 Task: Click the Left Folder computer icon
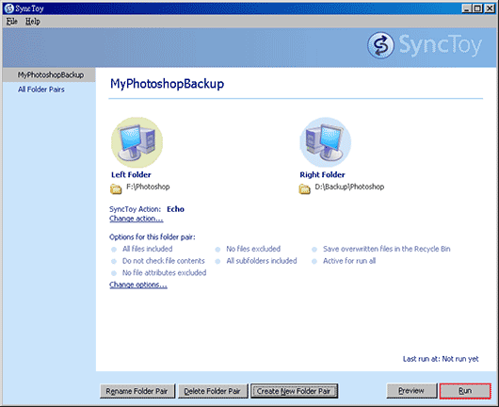pyautogui.click(x=137, y=142)
